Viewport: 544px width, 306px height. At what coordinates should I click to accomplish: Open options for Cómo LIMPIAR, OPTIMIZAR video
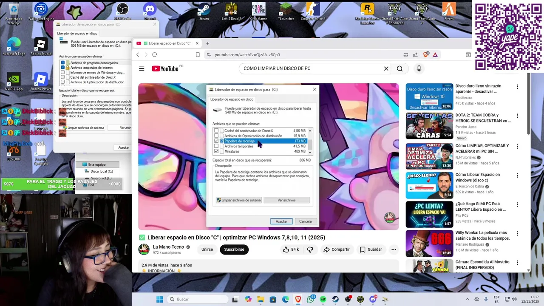[517, 146]
